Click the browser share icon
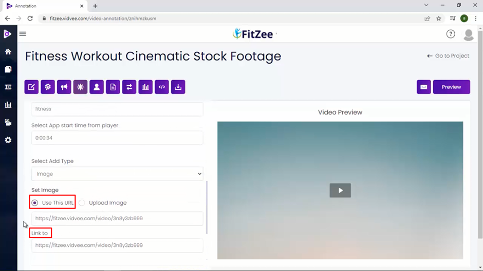 click(x=427, y=18)
